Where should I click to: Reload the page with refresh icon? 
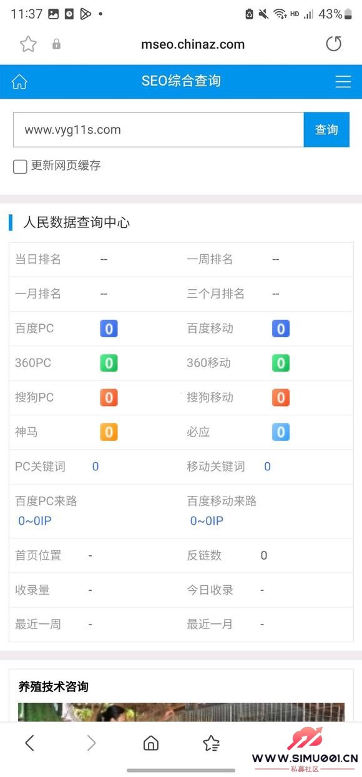tap(334, 44)
